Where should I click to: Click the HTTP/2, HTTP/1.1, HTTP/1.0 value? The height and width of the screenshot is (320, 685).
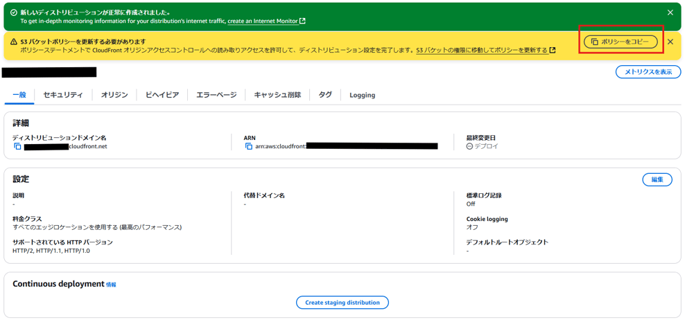[x=51, y=251]
